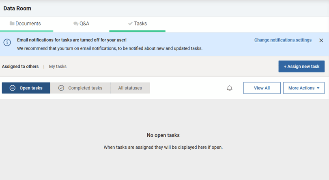The image size is (329, 180).
Task: Click the checkmark icon on Tasks tab
Action: (130, 24)
